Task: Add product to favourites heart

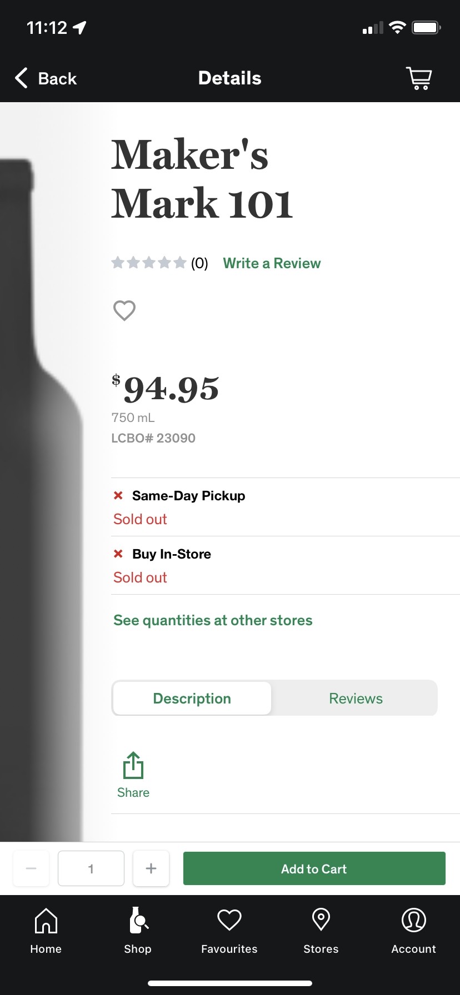Action: pyautogui.click(x=124, y=310)
